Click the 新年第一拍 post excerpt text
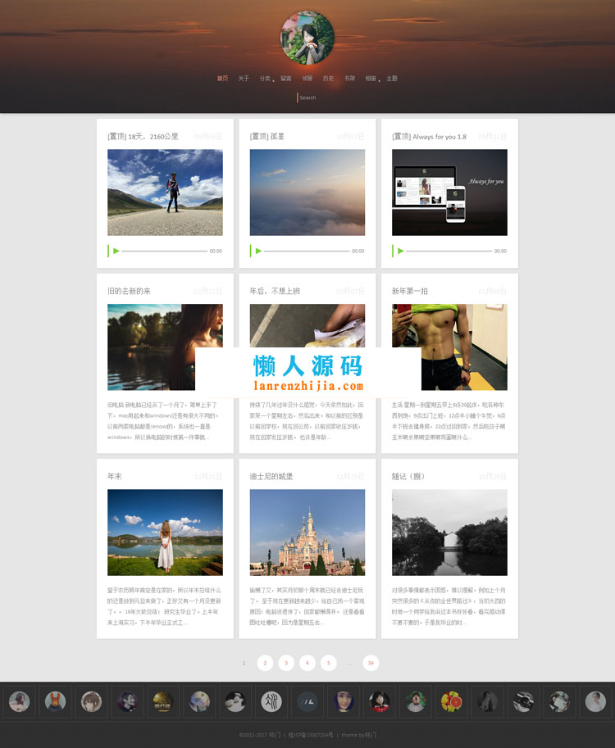 [x=449, y=421]
